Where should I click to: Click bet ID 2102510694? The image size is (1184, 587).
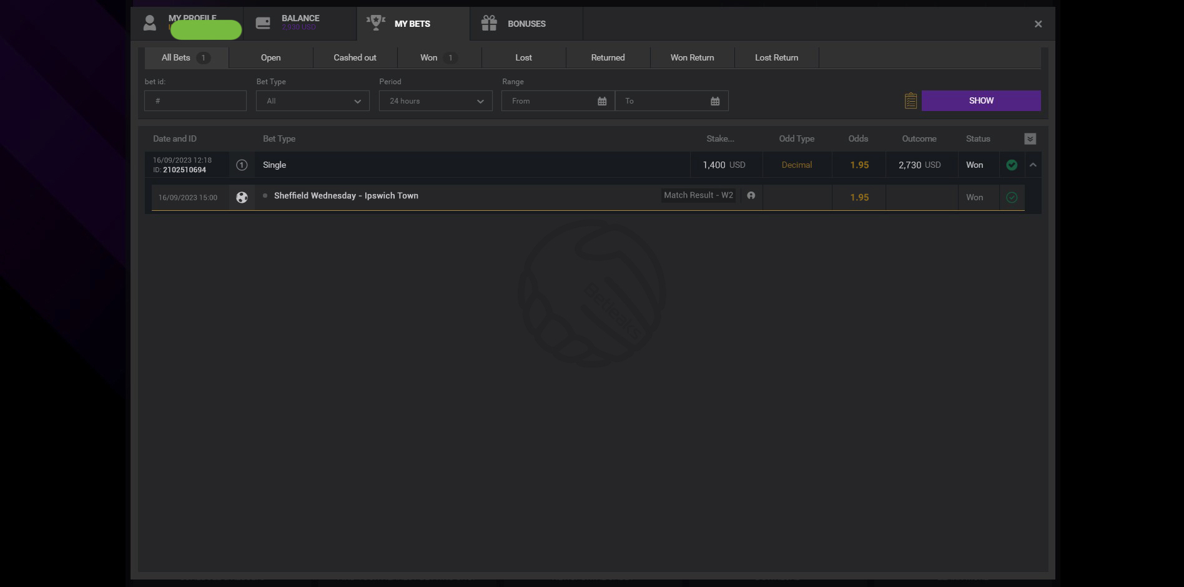pos(184,170)
